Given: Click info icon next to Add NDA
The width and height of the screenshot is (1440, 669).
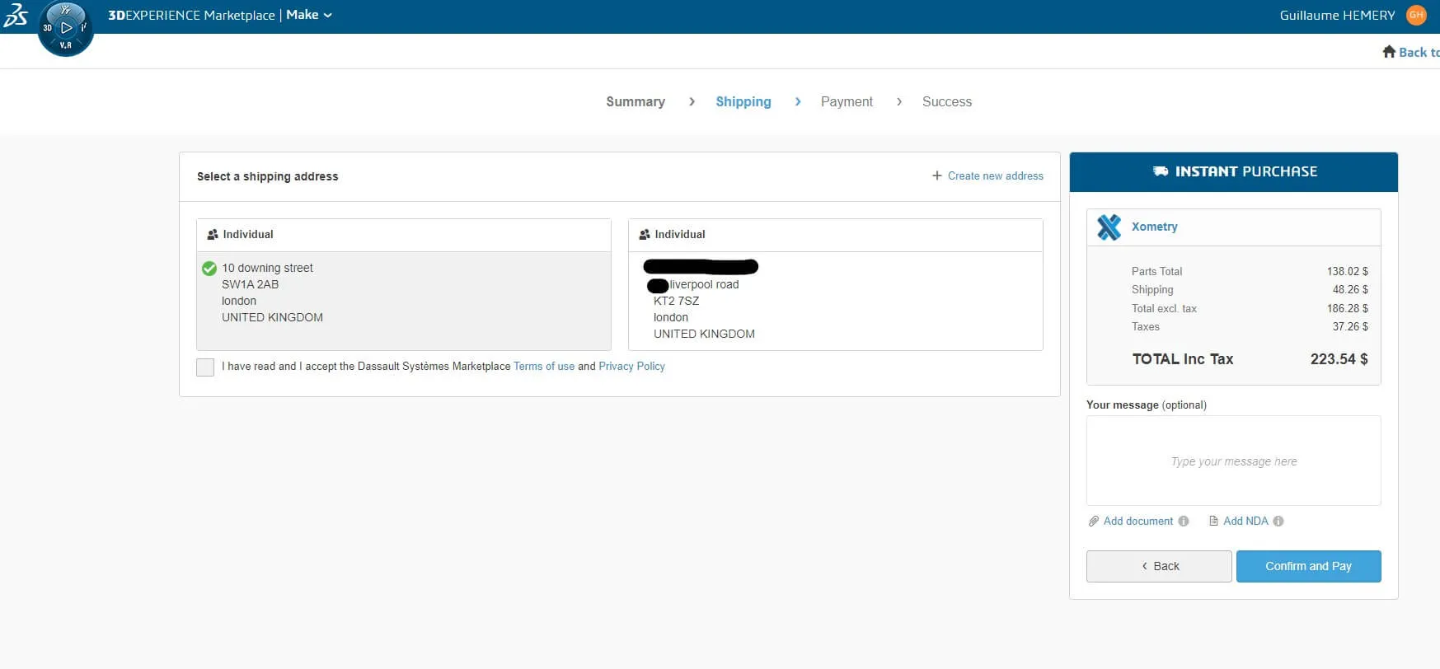Looking at the screenshot, I should 1278,522.
